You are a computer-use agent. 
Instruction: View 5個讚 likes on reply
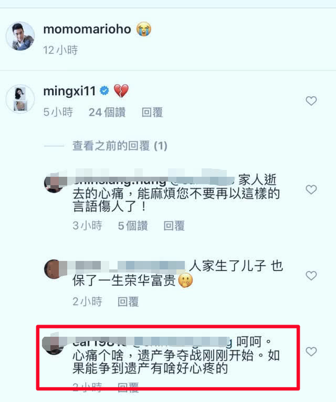pyautogui.click(x=133, y=226)
